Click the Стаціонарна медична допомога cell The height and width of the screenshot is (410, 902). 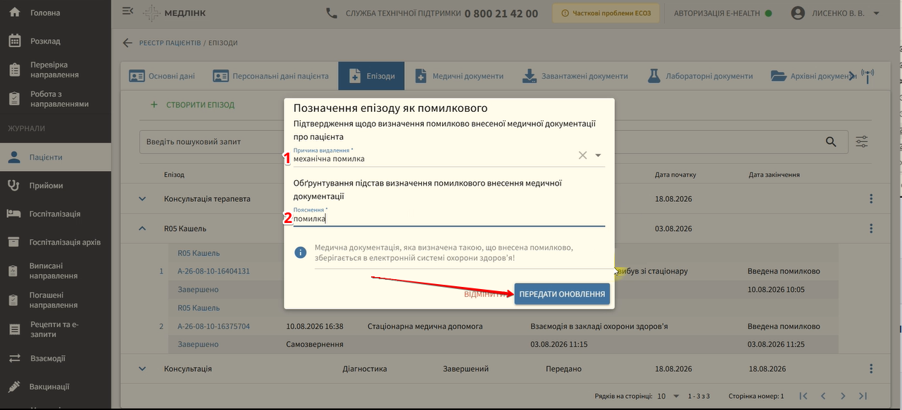pos(425,326)
